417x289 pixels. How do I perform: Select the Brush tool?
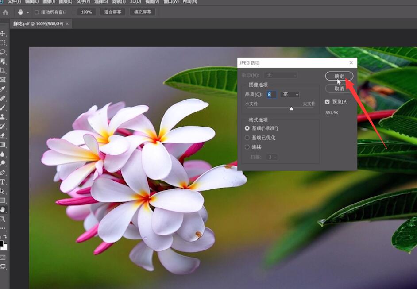click(x=3, y=108)
